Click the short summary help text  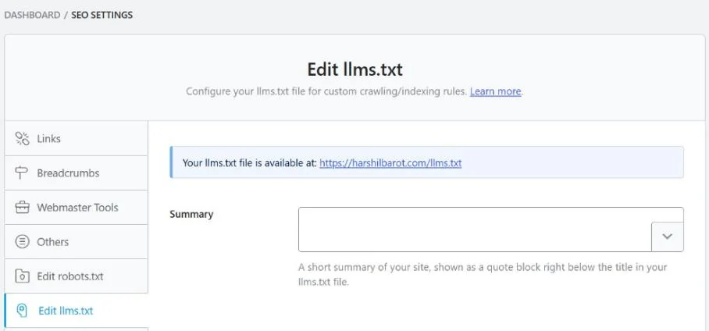coord(483,275)
